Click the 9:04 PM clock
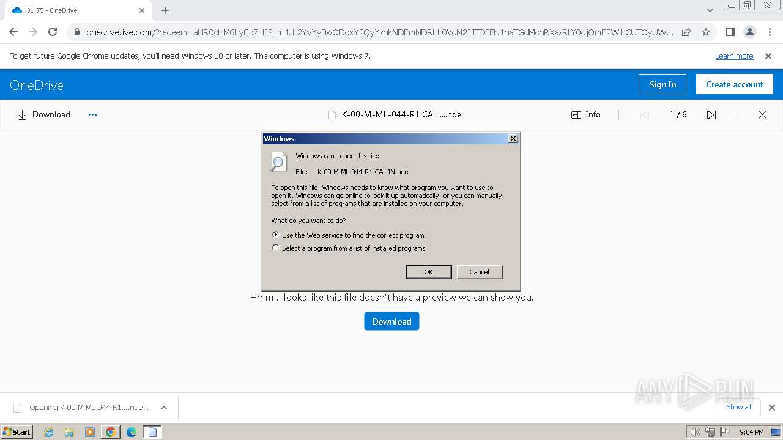Viewport: 783px width, 440px height. pyautogui.click(x=752, y=432)
